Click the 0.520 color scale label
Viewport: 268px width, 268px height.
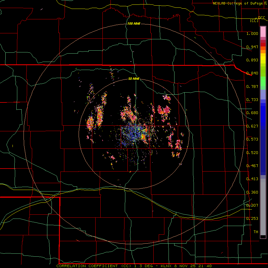pos(252,153)
